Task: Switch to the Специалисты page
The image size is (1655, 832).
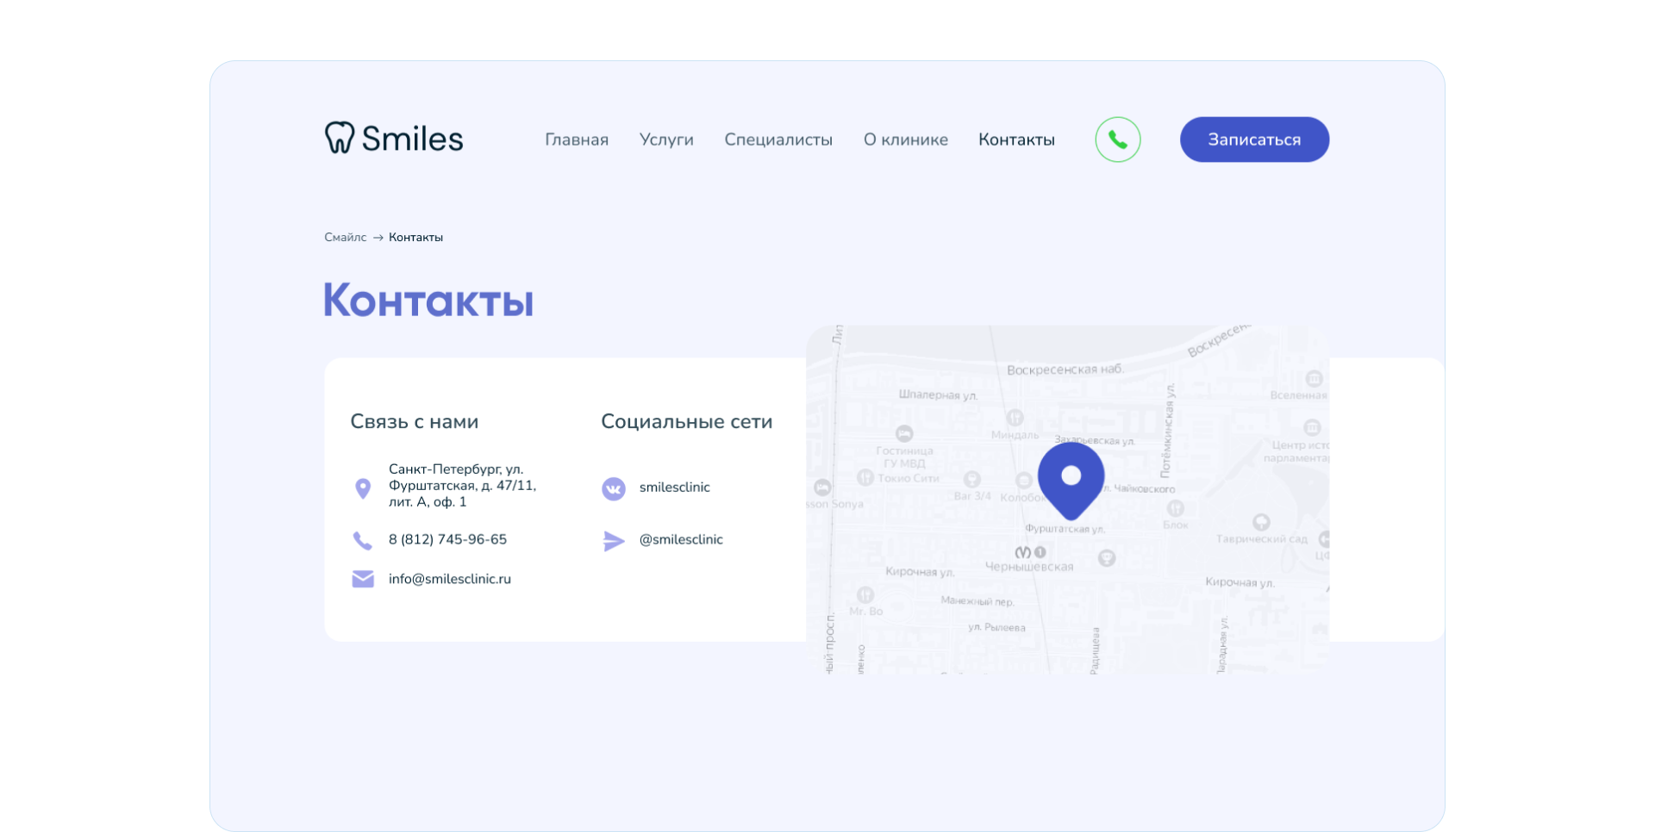Action: (x=778, y=139)
